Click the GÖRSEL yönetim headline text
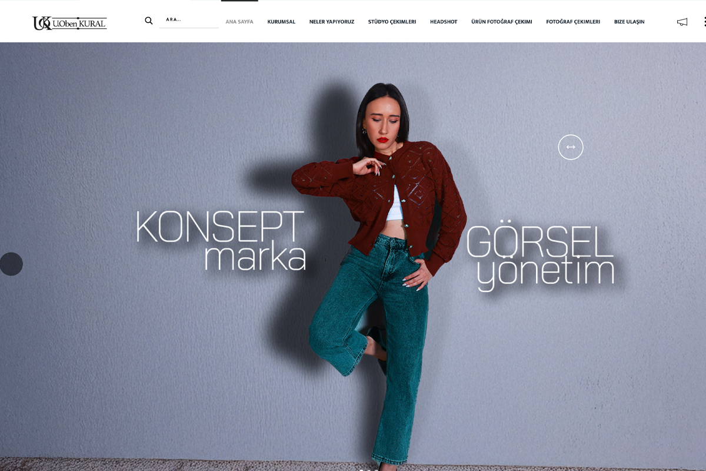The width and height of the screenshot is (706, 471). (541, 257)
